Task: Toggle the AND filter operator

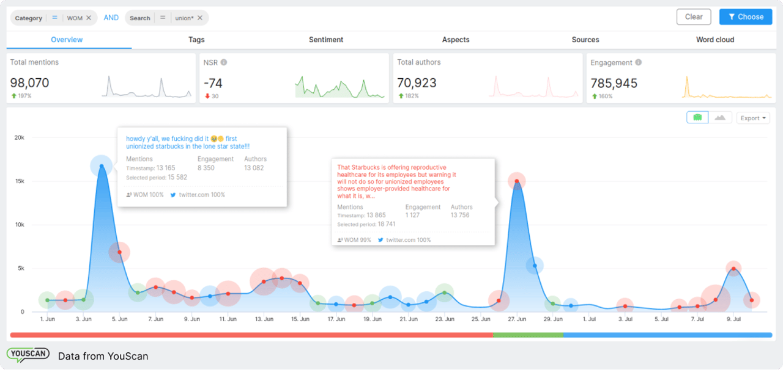Action: click(111, 18)
